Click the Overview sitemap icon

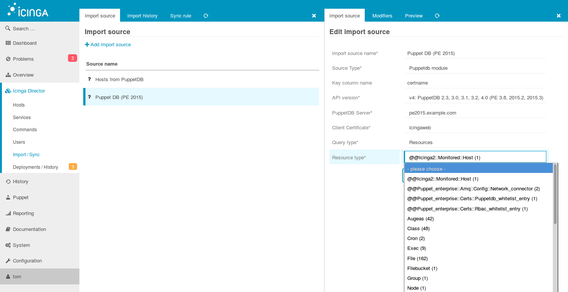tap(8, 75)
